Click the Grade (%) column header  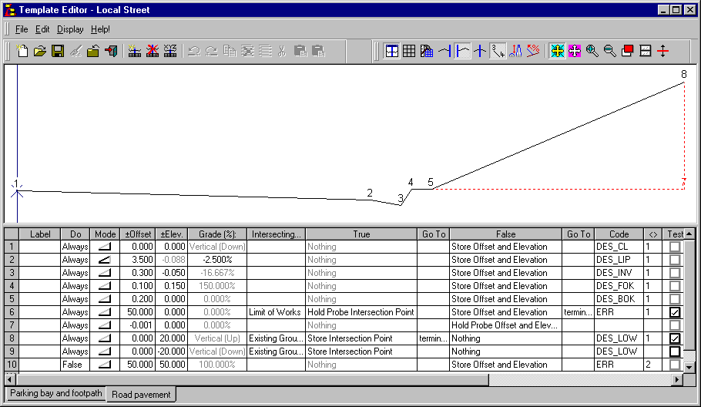pos(216,234)
